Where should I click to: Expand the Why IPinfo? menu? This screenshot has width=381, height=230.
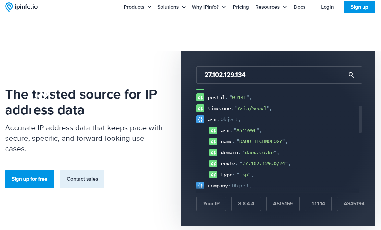click(x=208, y=7)
